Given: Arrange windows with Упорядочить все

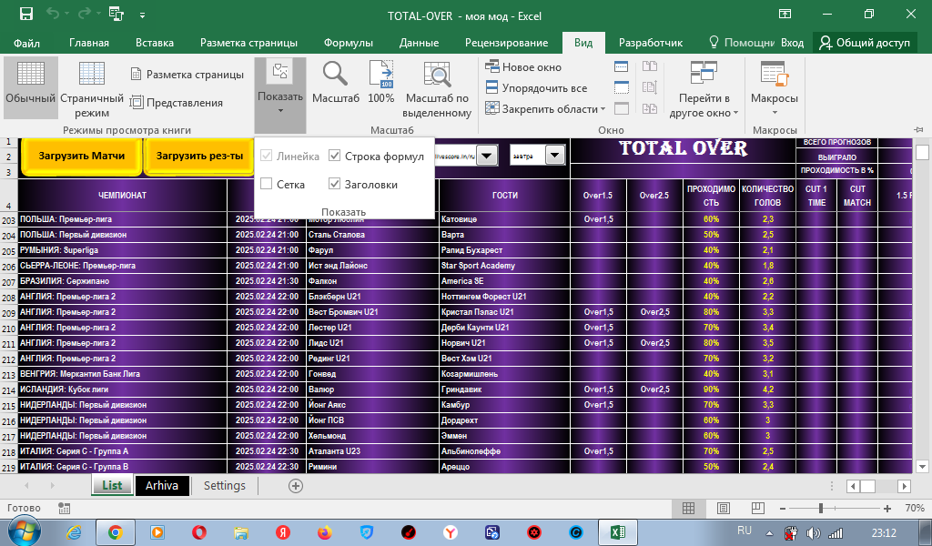Looking at the screenshot, I should pos(537,88).
